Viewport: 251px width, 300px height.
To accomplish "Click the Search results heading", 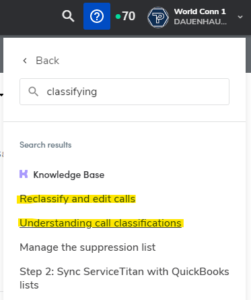I will (46, 145).
